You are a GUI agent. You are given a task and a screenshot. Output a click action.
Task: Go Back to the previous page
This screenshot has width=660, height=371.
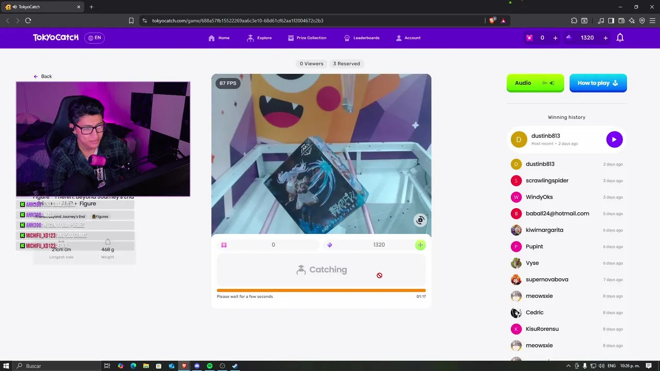[x=43, y=76]
